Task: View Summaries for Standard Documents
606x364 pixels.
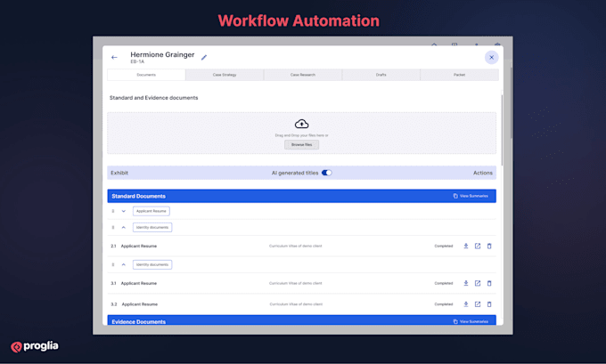Action: tap(471, 196)
